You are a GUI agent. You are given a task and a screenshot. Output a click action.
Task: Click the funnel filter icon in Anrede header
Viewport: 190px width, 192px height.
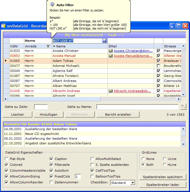(48, 46)
